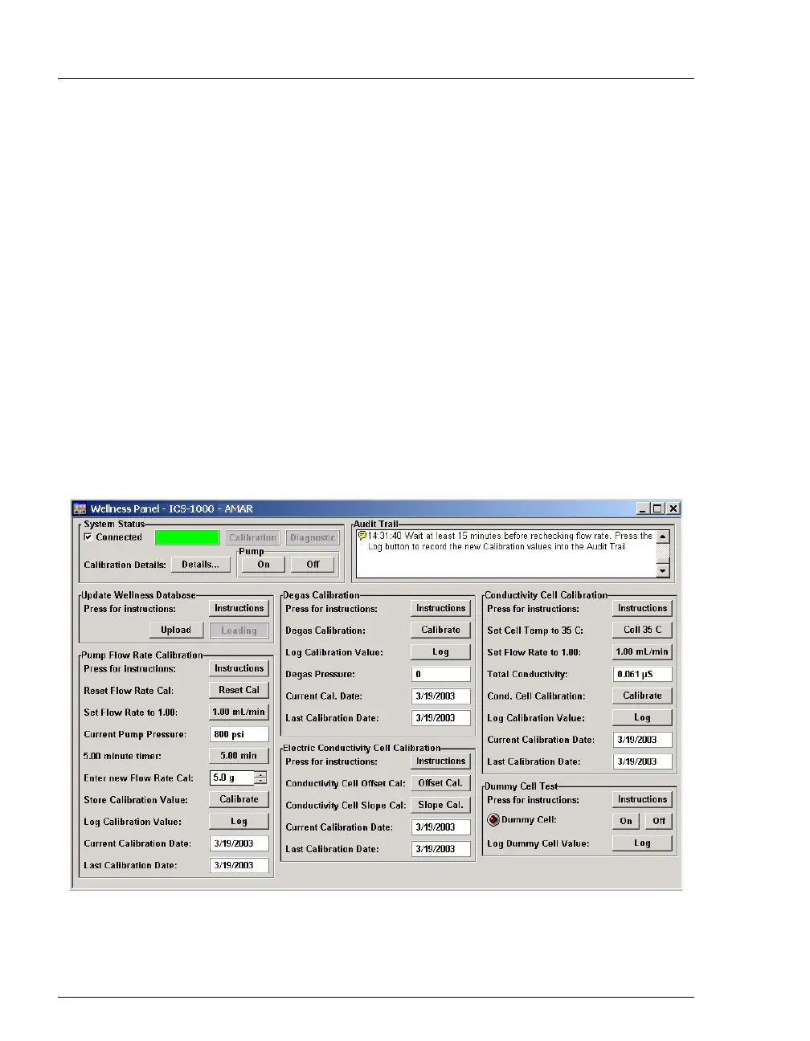Viewport: 810px width, 1041px height.
Task: Open Electric Conductivity Cell Calibration Instructions
Action: coord(440,761)
